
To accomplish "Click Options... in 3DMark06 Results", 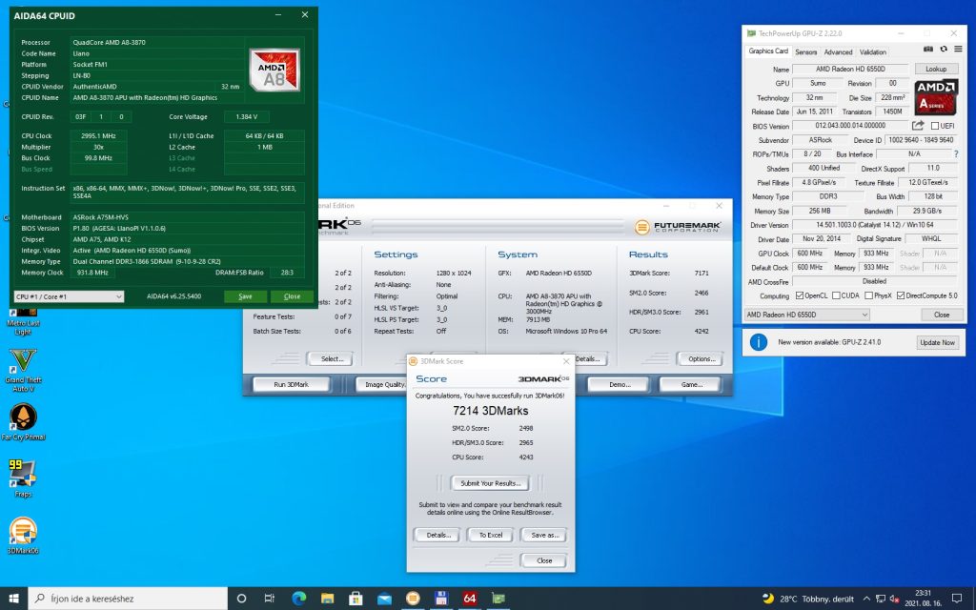I will click(701, 359).
